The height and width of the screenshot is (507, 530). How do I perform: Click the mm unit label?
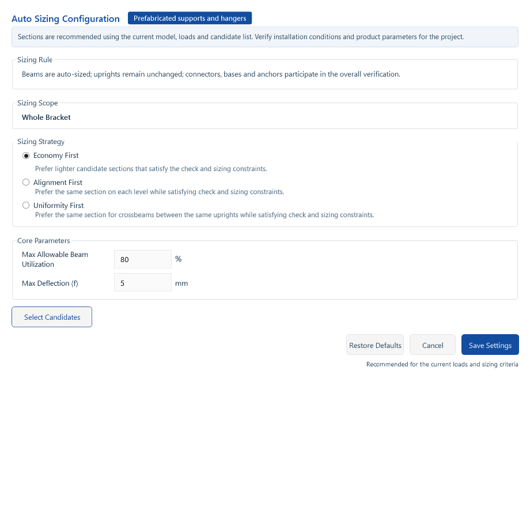pos(181,283)
